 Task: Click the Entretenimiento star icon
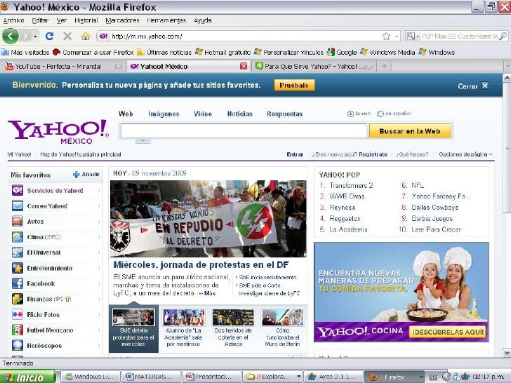coord(18,268)
